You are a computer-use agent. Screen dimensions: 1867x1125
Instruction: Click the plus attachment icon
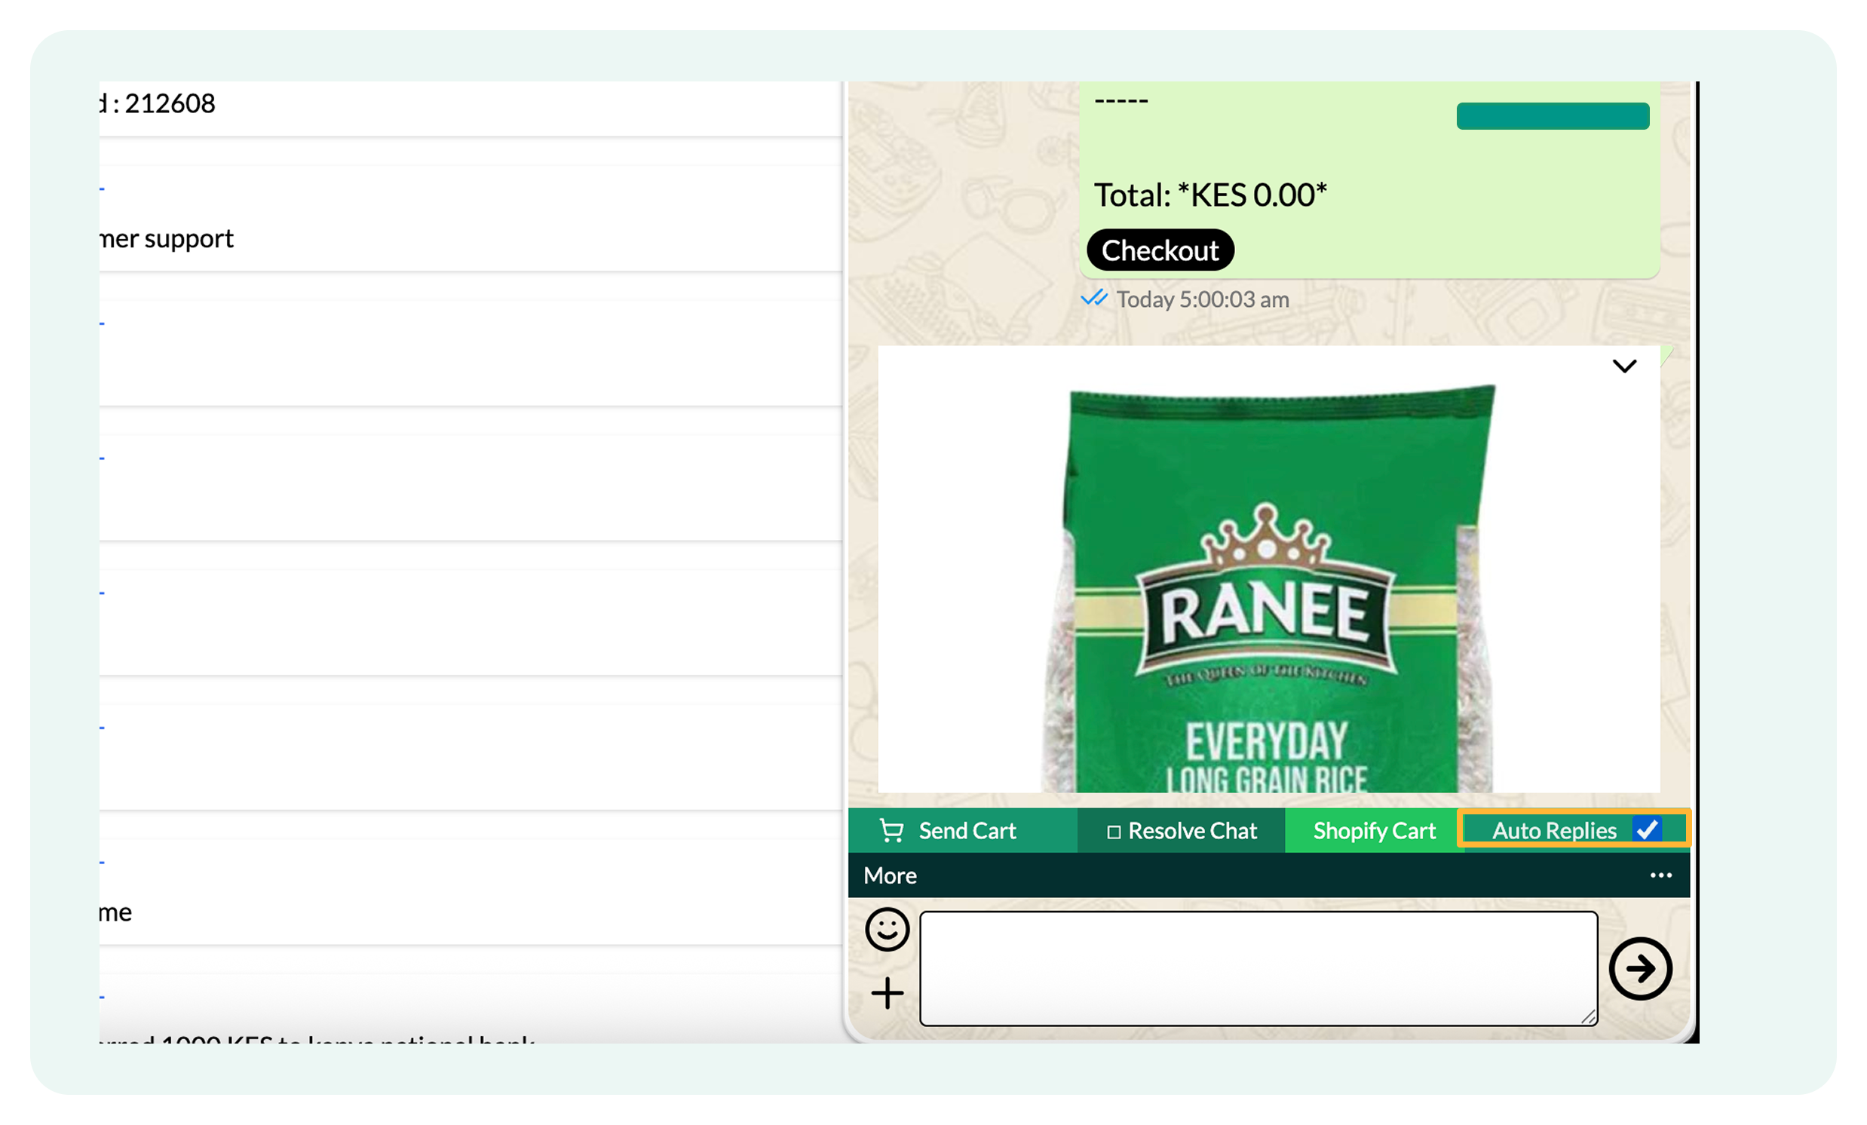click(887, 992)
